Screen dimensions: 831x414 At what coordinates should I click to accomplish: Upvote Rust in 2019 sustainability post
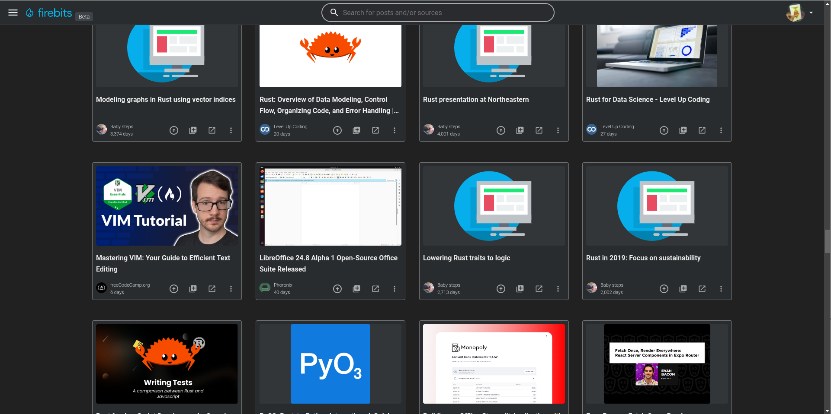coord(664,289)
